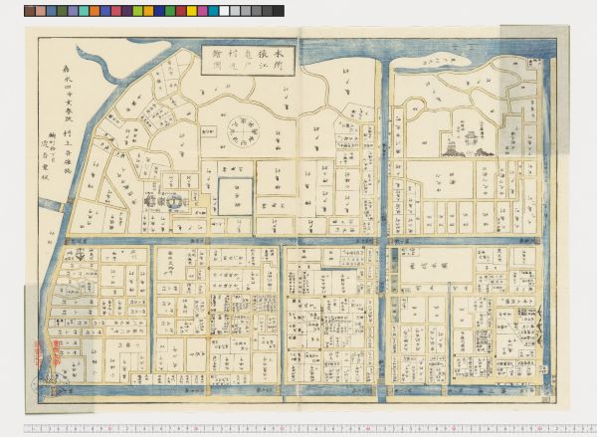
Task: Click the sandbar island in the top river
Action: [441, 61]
